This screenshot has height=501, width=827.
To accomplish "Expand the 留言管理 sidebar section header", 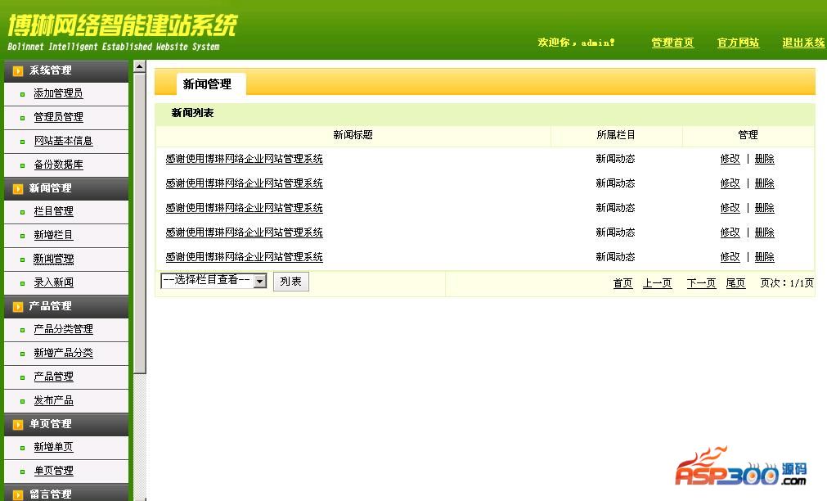I will 66,493.
